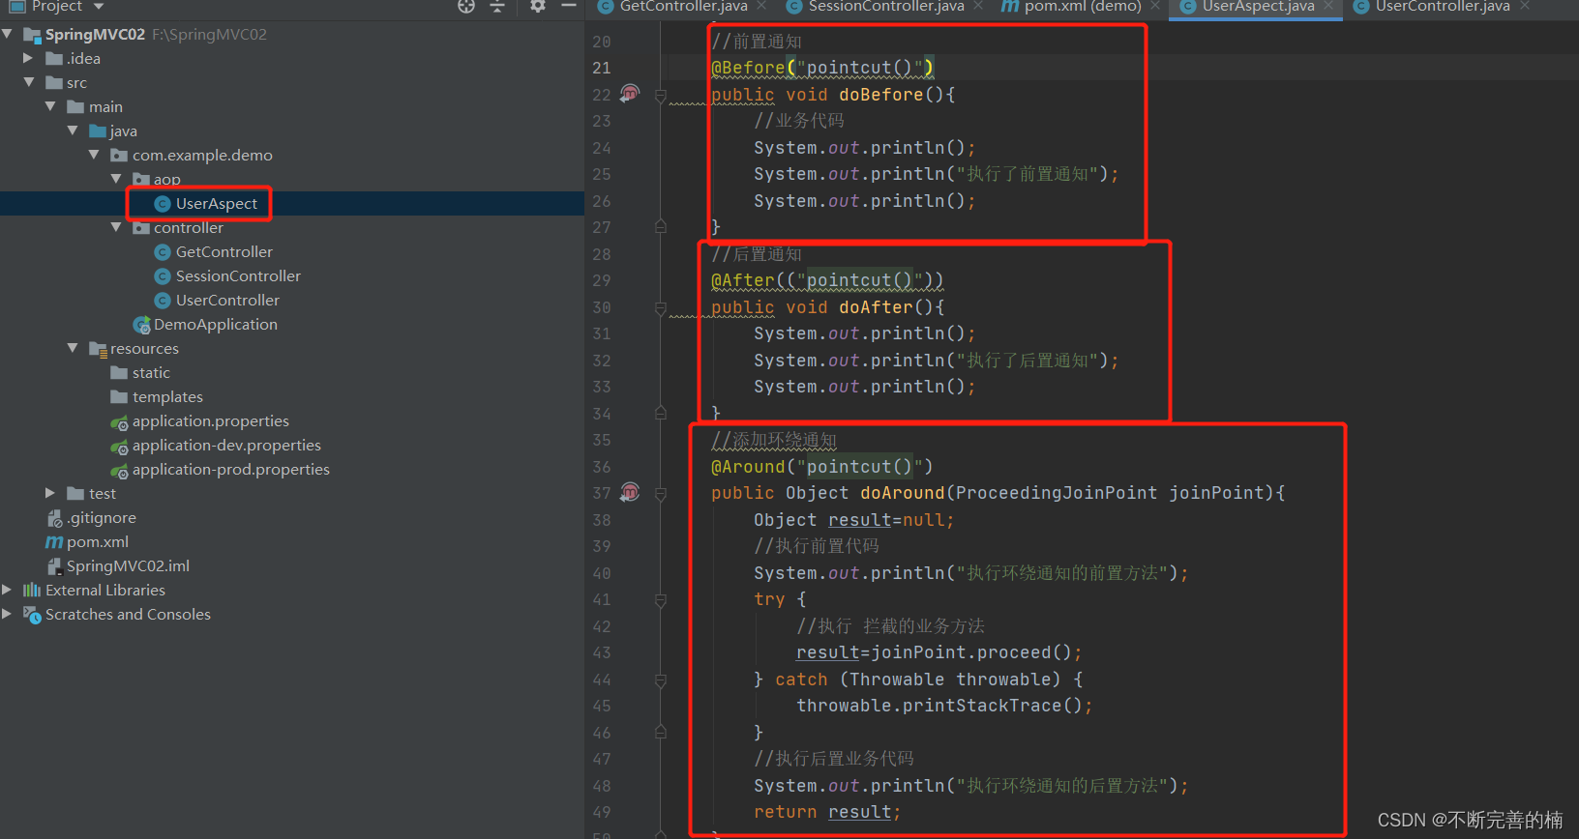
Task: Select the static folder
Action: [x=151, y=372]
